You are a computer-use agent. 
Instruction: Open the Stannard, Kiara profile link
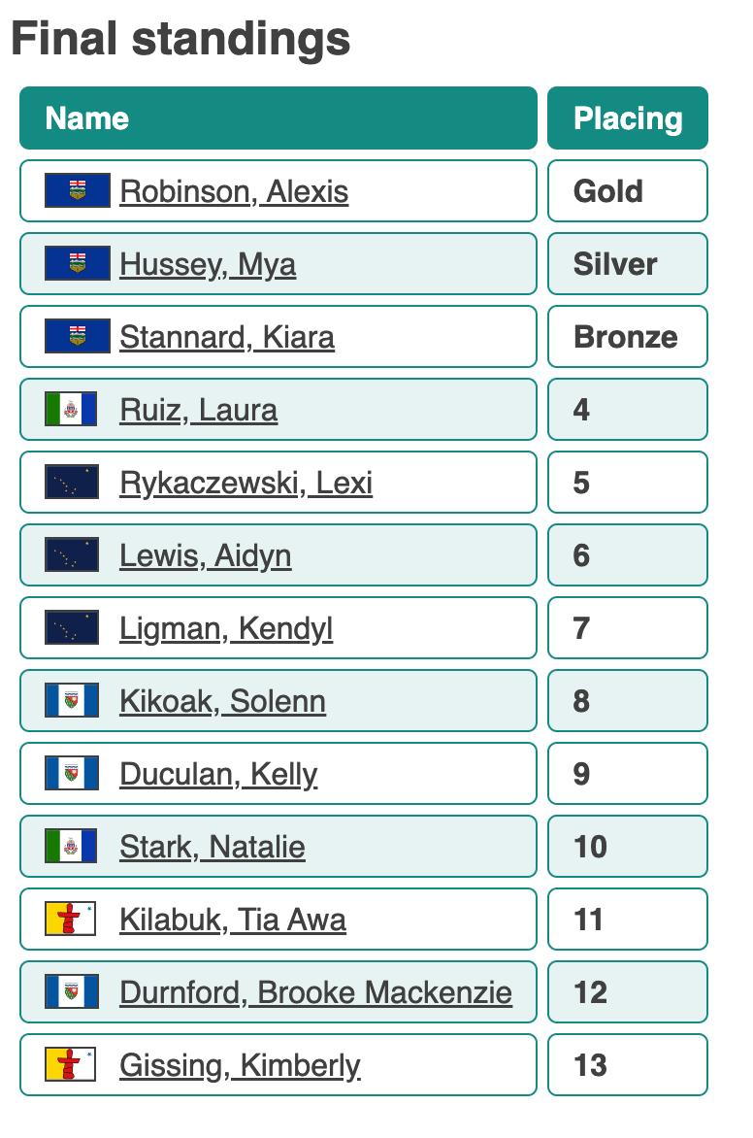pyautogui.click(x=227, y=337)
